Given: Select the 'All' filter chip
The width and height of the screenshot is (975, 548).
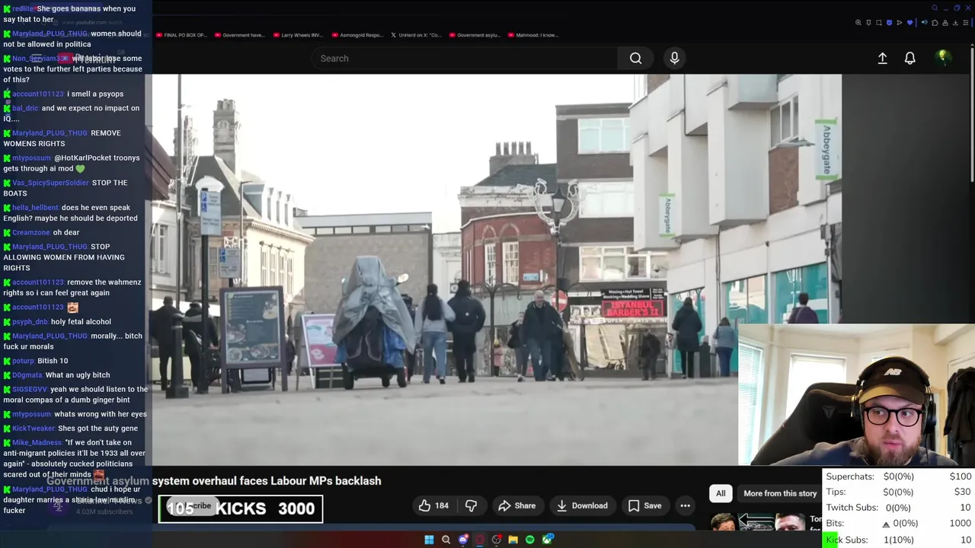Looking at the screenshot, I should pos(721,493).
